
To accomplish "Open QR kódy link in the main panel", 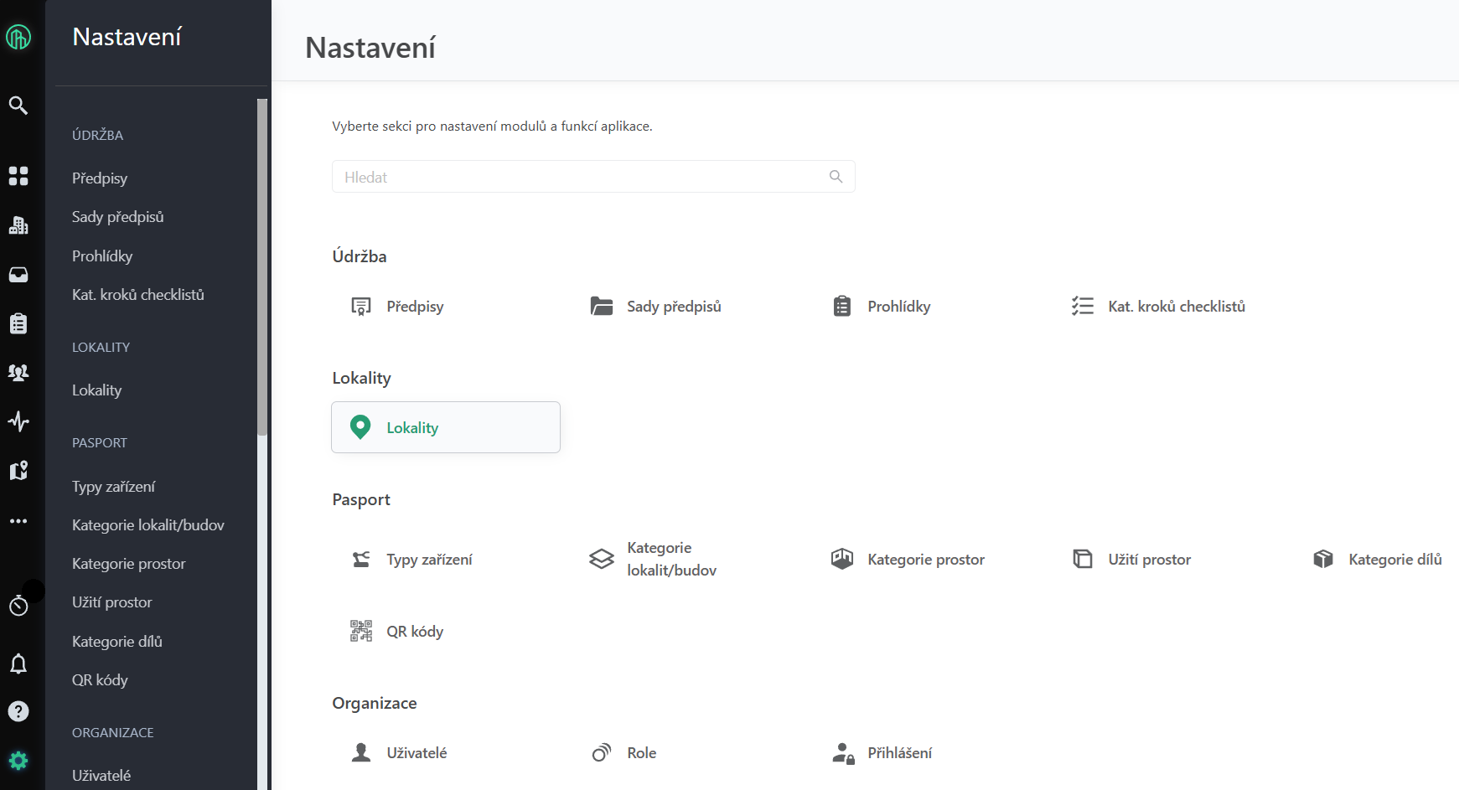I will click(415, 632).
